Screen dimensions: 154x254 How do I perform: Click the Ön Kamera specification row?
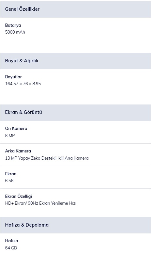point(76,132)
